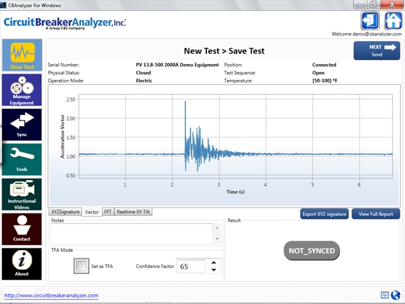Screen dimensions: 405x304
Task: Click the serial number value 'PV 13.8-500 2000A Demo Equipment'
Action: [x=177, y=65]
